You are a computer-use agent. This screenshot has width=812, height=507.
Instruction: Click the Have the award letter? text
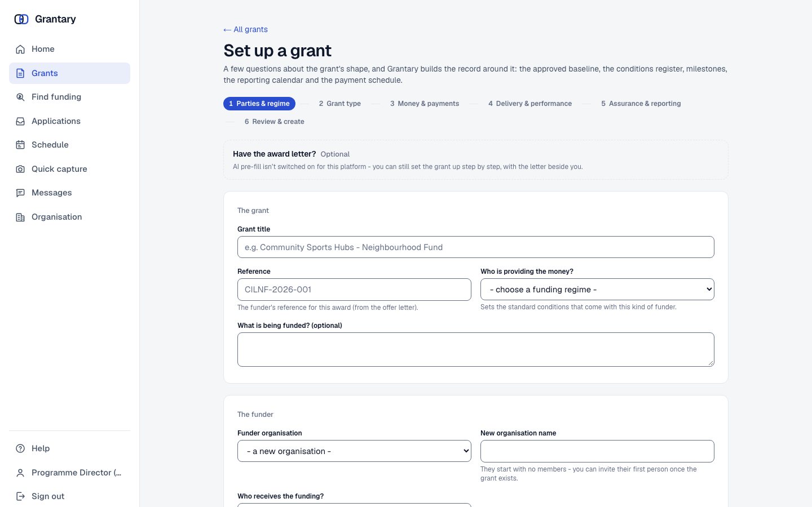click(x=275, y=154)
